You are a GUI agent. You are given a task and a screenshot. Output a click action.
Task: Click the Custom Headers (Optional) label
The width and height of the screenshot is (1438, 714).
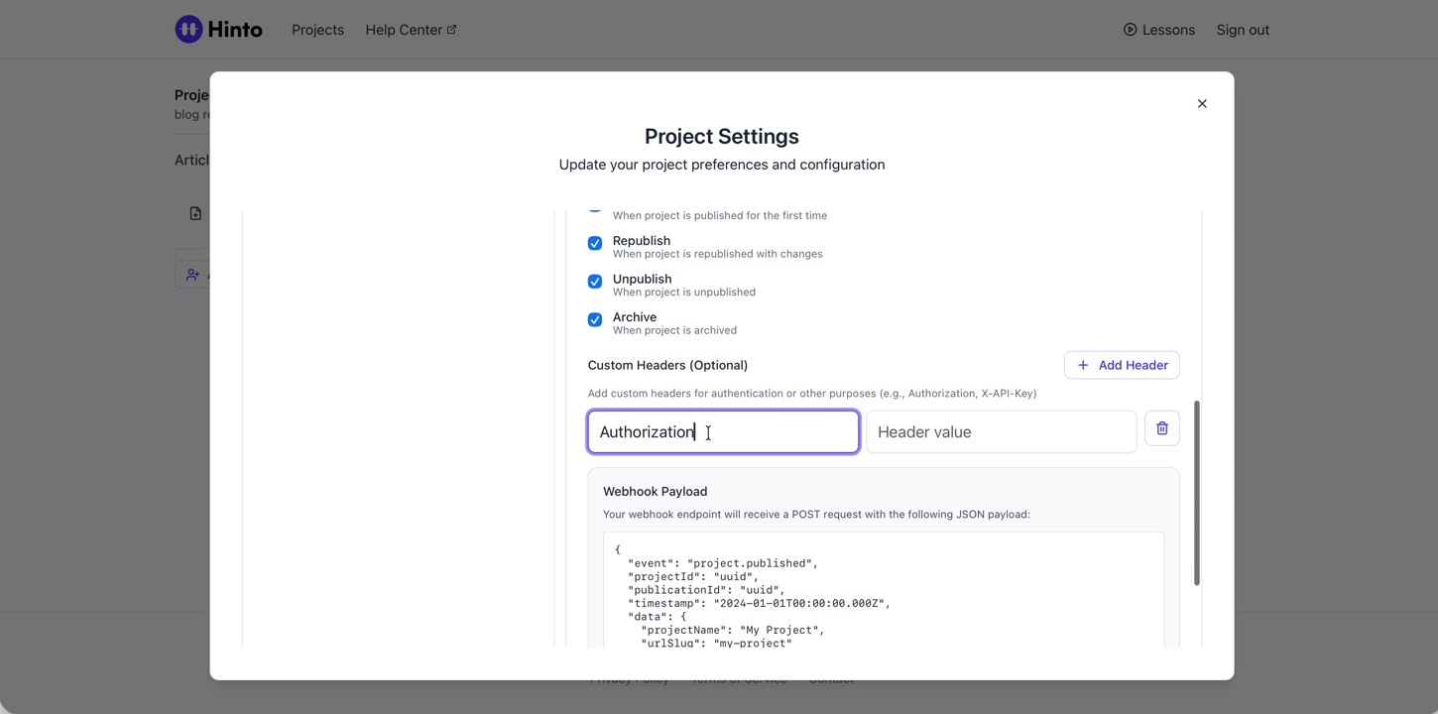tap(667, 366)
